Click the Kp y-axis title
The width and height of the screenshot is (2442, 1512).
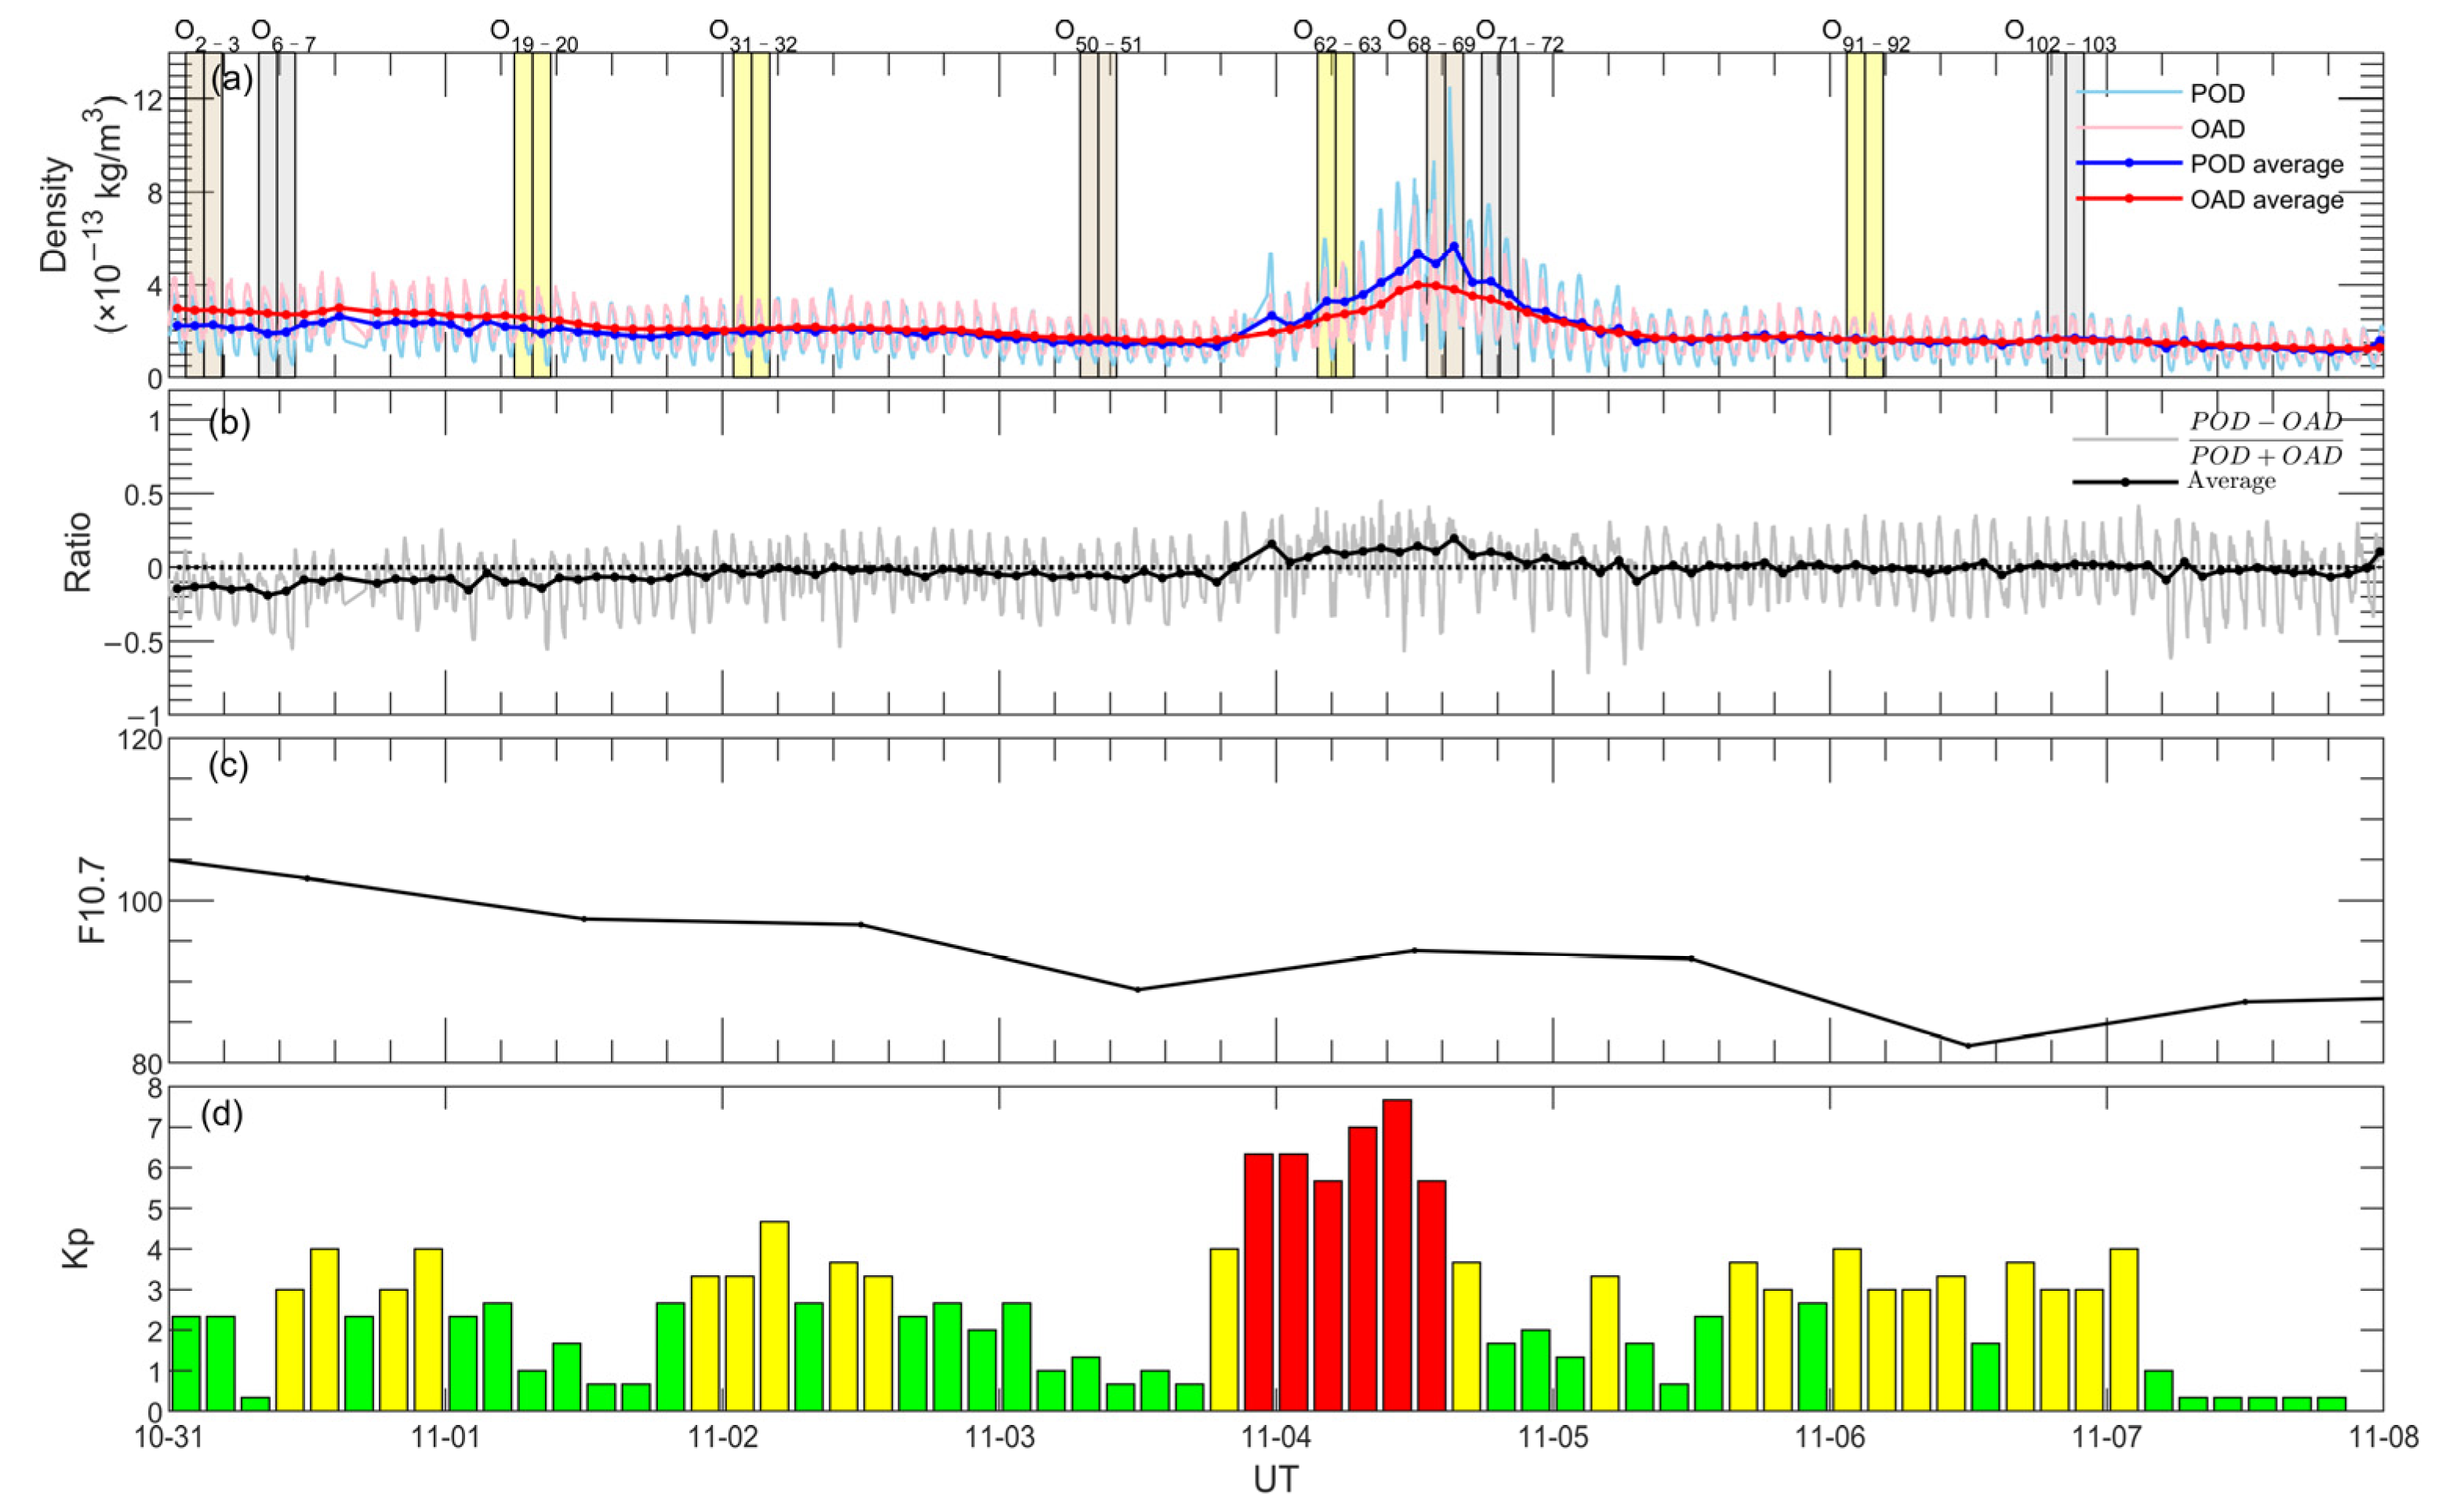(76, 1248)
